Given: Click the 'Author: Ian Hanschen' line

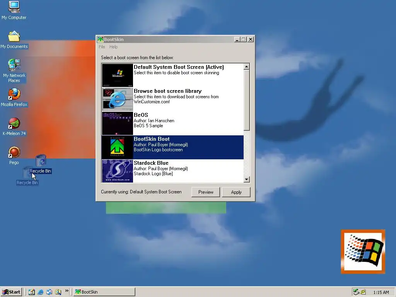Looking at the screenshot, I should [x=154, y=121].
